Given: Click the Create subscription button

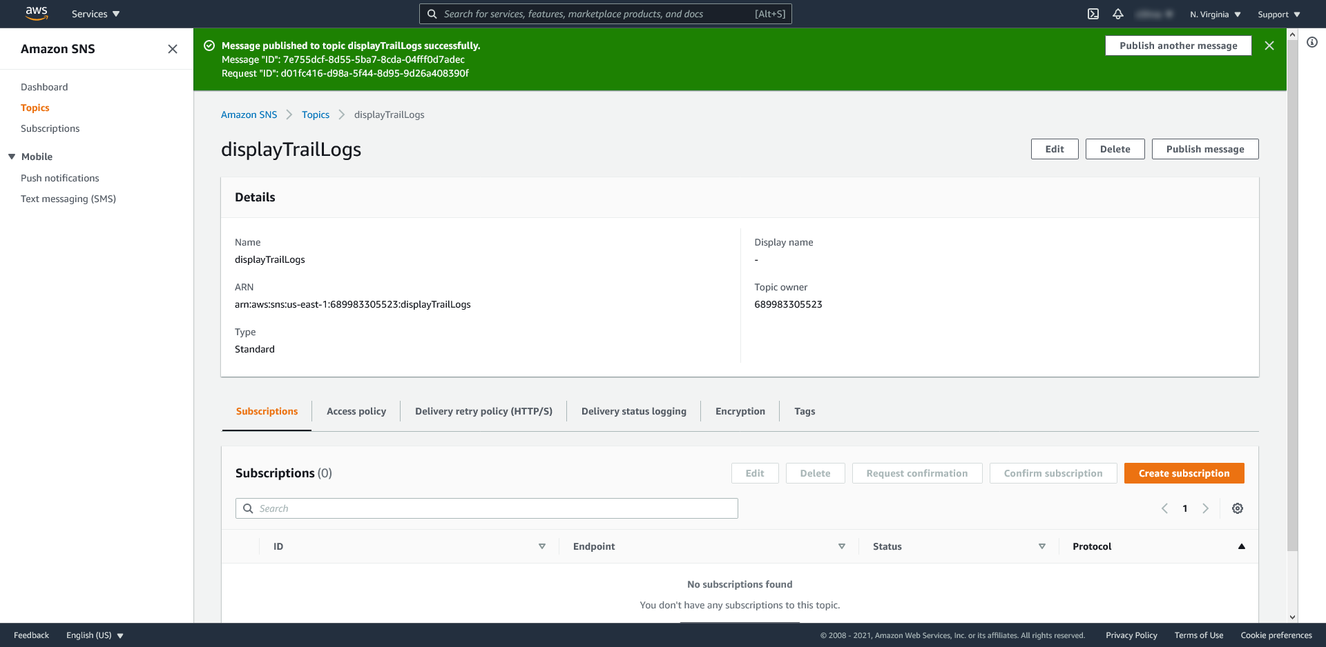Looking at the screenshot, I should coord(1184,473).
